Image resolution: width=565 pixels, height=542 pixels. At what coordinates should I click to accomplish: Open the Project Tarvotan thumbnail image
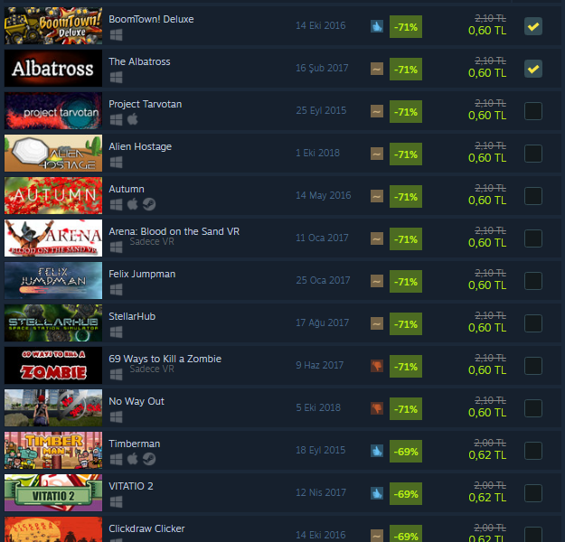point(53,111)
